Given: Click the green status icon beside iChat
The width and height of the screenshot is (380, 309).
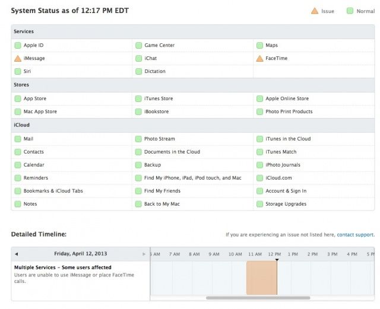Looking at the screenshot, I should tap(138, 58).
